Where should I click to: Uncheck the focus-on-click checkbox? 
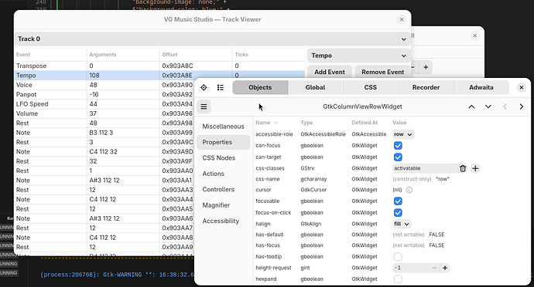[x=398, y=213]
